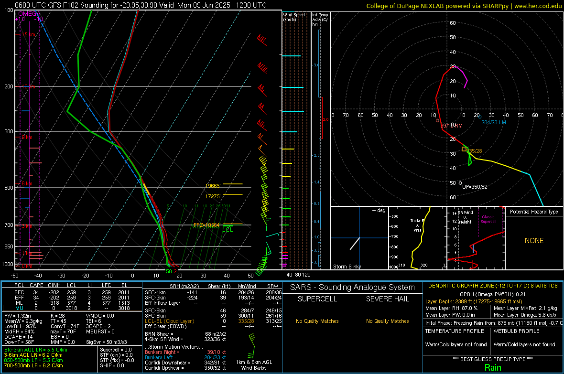Click the Corfidi upshear circle marker near UP=350/52
Viewport: 564px width, 374px height.
click(460, 183)
